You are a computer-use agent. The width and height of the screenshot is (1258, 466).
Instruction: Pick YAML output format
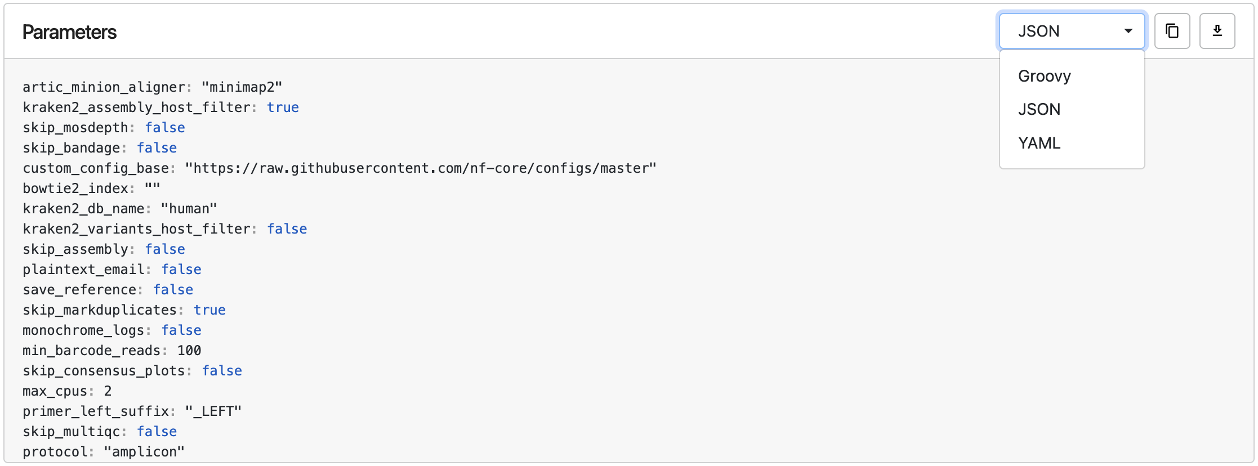[x=1039, y=143]
